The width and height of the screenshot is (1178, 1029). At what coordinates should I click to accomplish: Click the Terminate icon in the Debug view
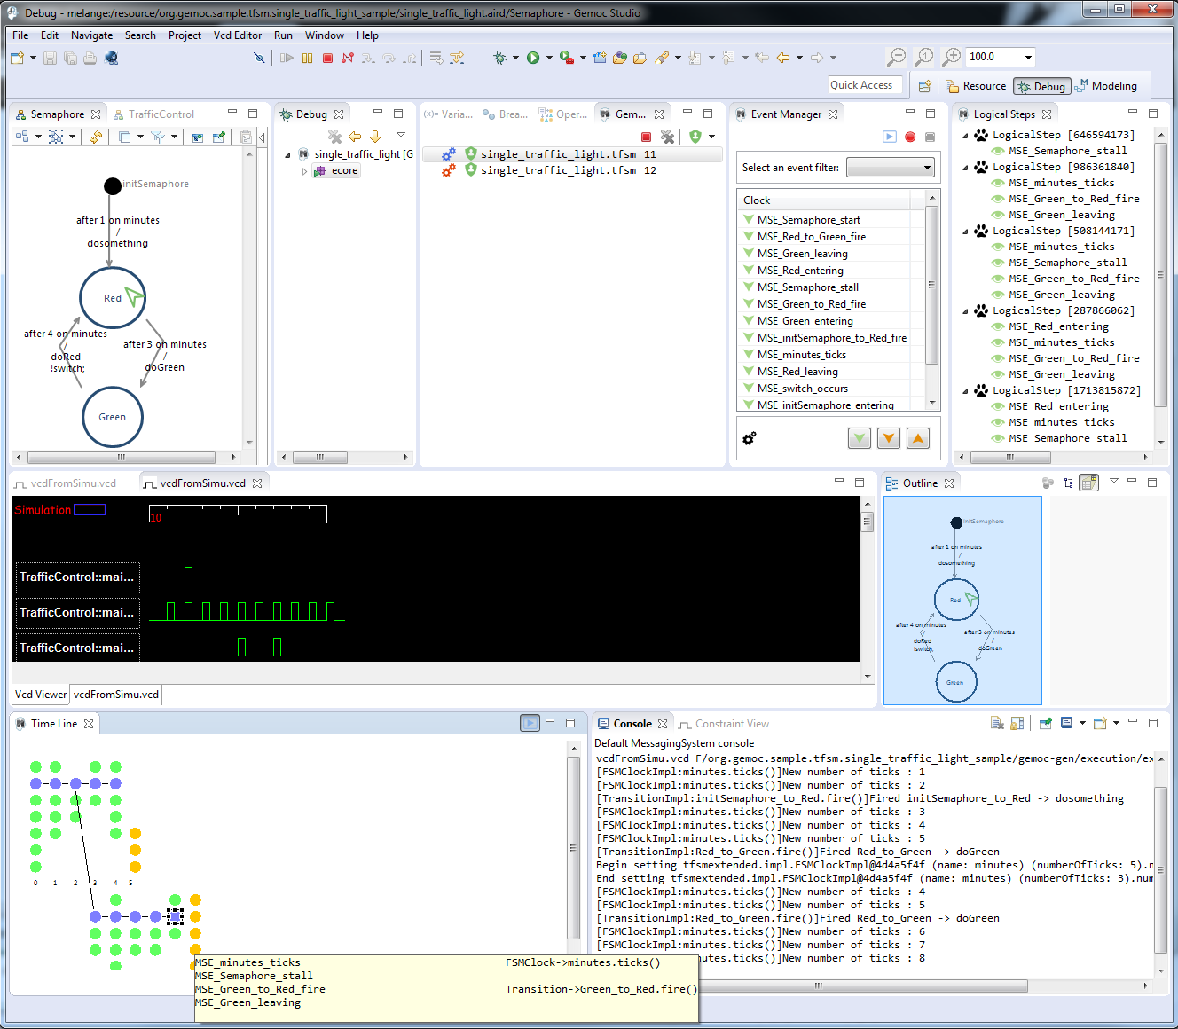pyautogui.click(x=326, y=58)
